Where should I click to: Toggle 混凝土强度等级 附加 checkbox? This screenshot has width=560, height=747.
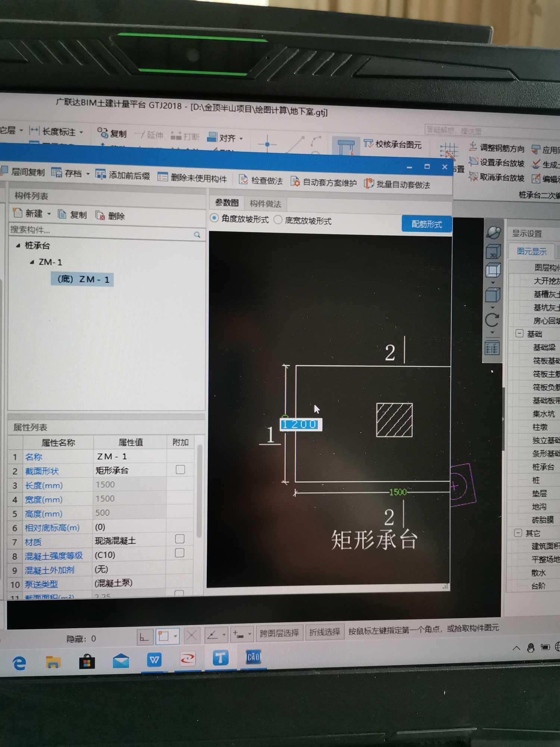click(180, 553)
